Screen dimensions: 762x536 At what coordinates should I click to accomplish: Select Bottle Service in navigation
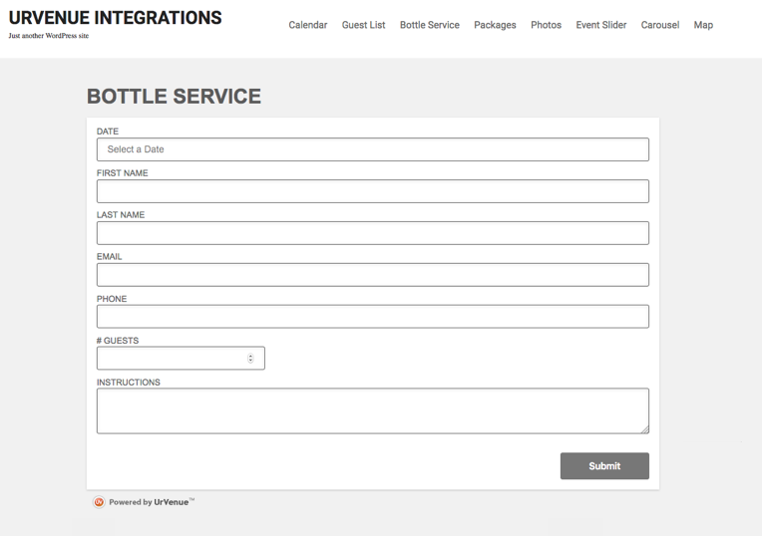click(430, 25)
